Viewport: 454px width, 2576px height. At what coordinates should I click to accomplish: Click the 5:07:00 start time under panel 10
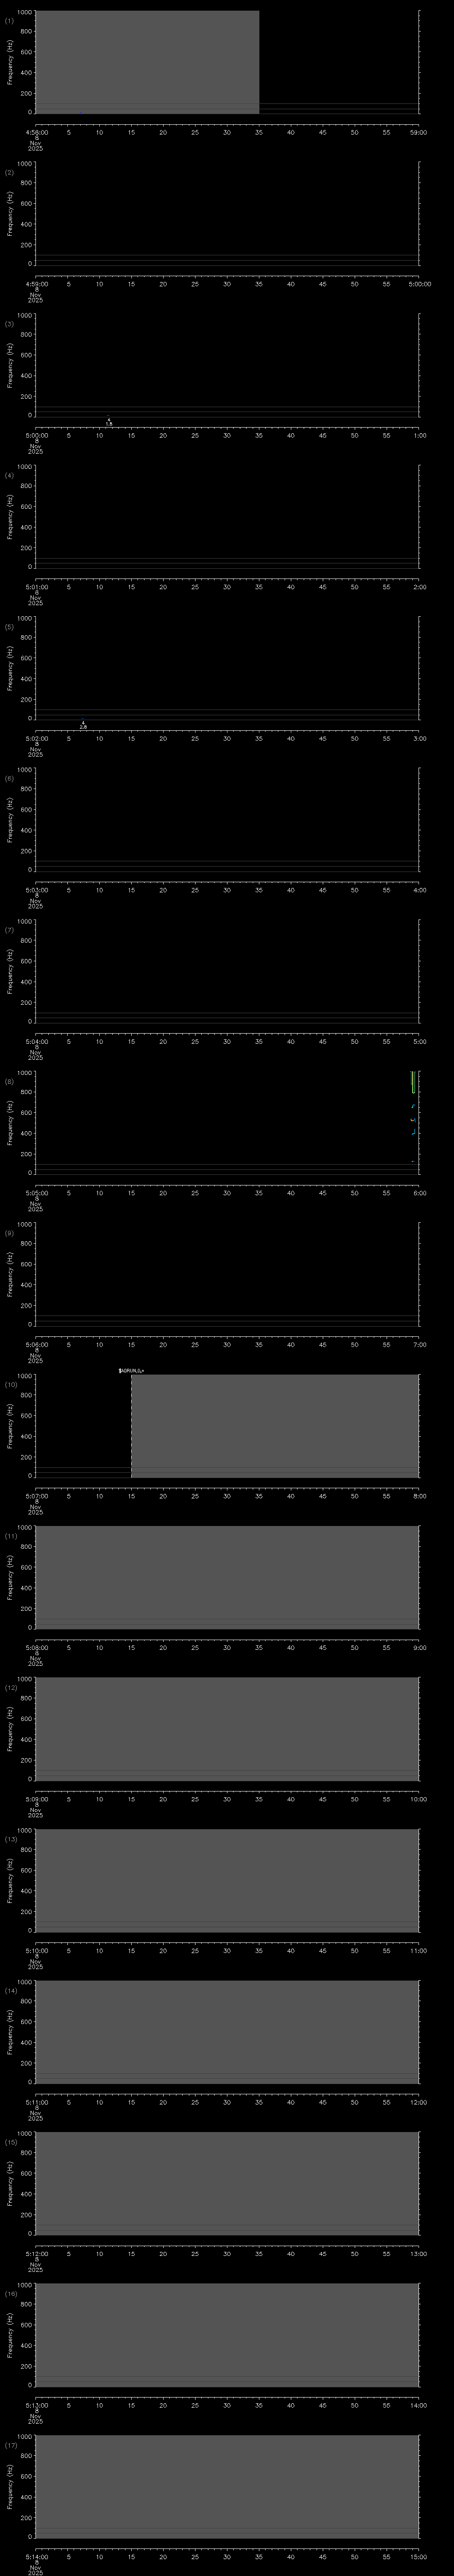click(x=36, y=1495)
